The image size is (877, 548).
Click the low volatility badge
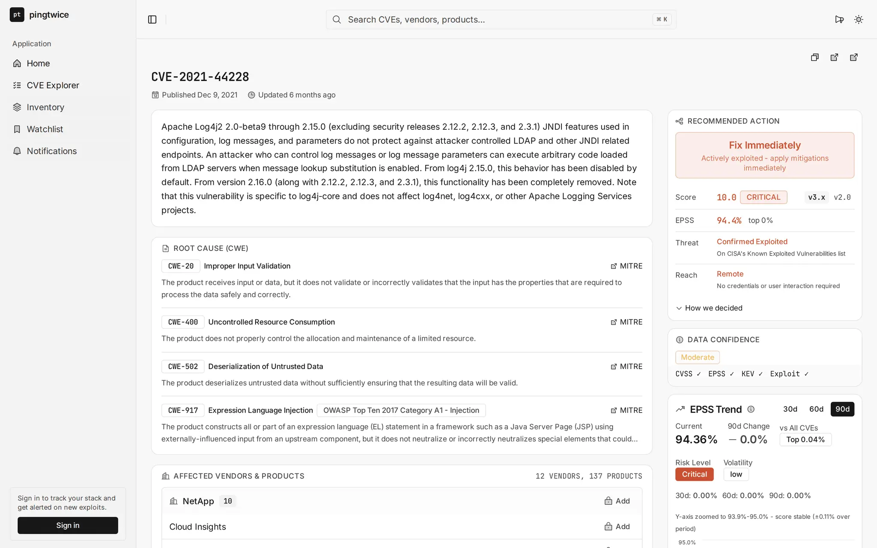736,474
